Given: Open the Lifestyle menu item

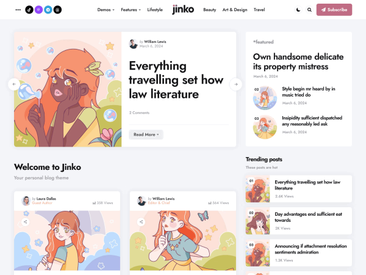Looking at the screenshot, I should click(x=155, y=10).
